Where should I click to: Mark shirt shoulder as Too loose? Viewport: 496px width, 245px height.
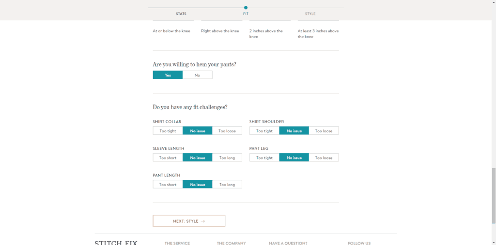[324, 130]
